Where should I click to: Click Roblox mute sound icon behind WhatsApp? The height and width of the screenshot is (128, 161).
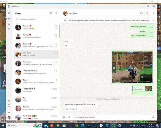3,120
